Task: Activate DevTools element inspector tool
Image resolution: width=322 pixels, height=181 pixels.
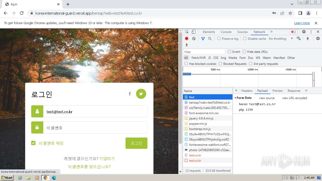Action: click(187, 32)
